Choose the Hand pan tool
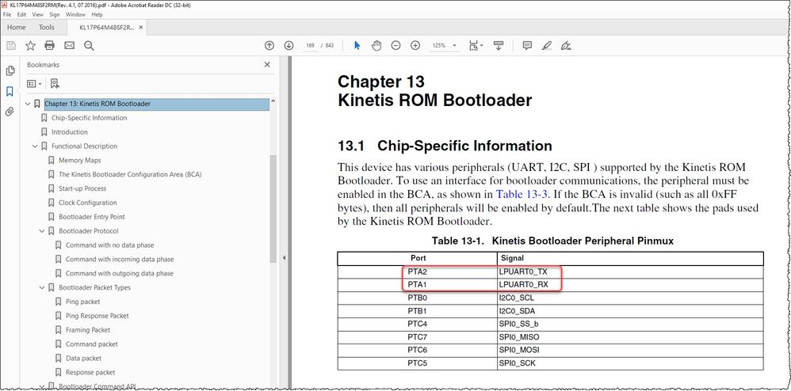791x391 pixels. [x=376, y=45]
